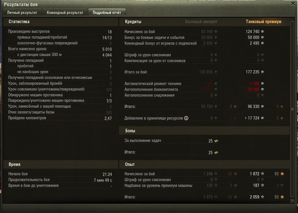Screen dimensions: 298x213
Task: Click the orange star icon beside 93 in experience total
Action: click(x=282, y=197)
